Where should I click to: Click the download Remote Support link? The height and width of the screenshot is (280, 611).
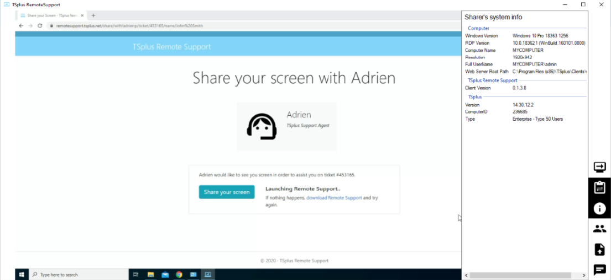click(x=334, y=197)
